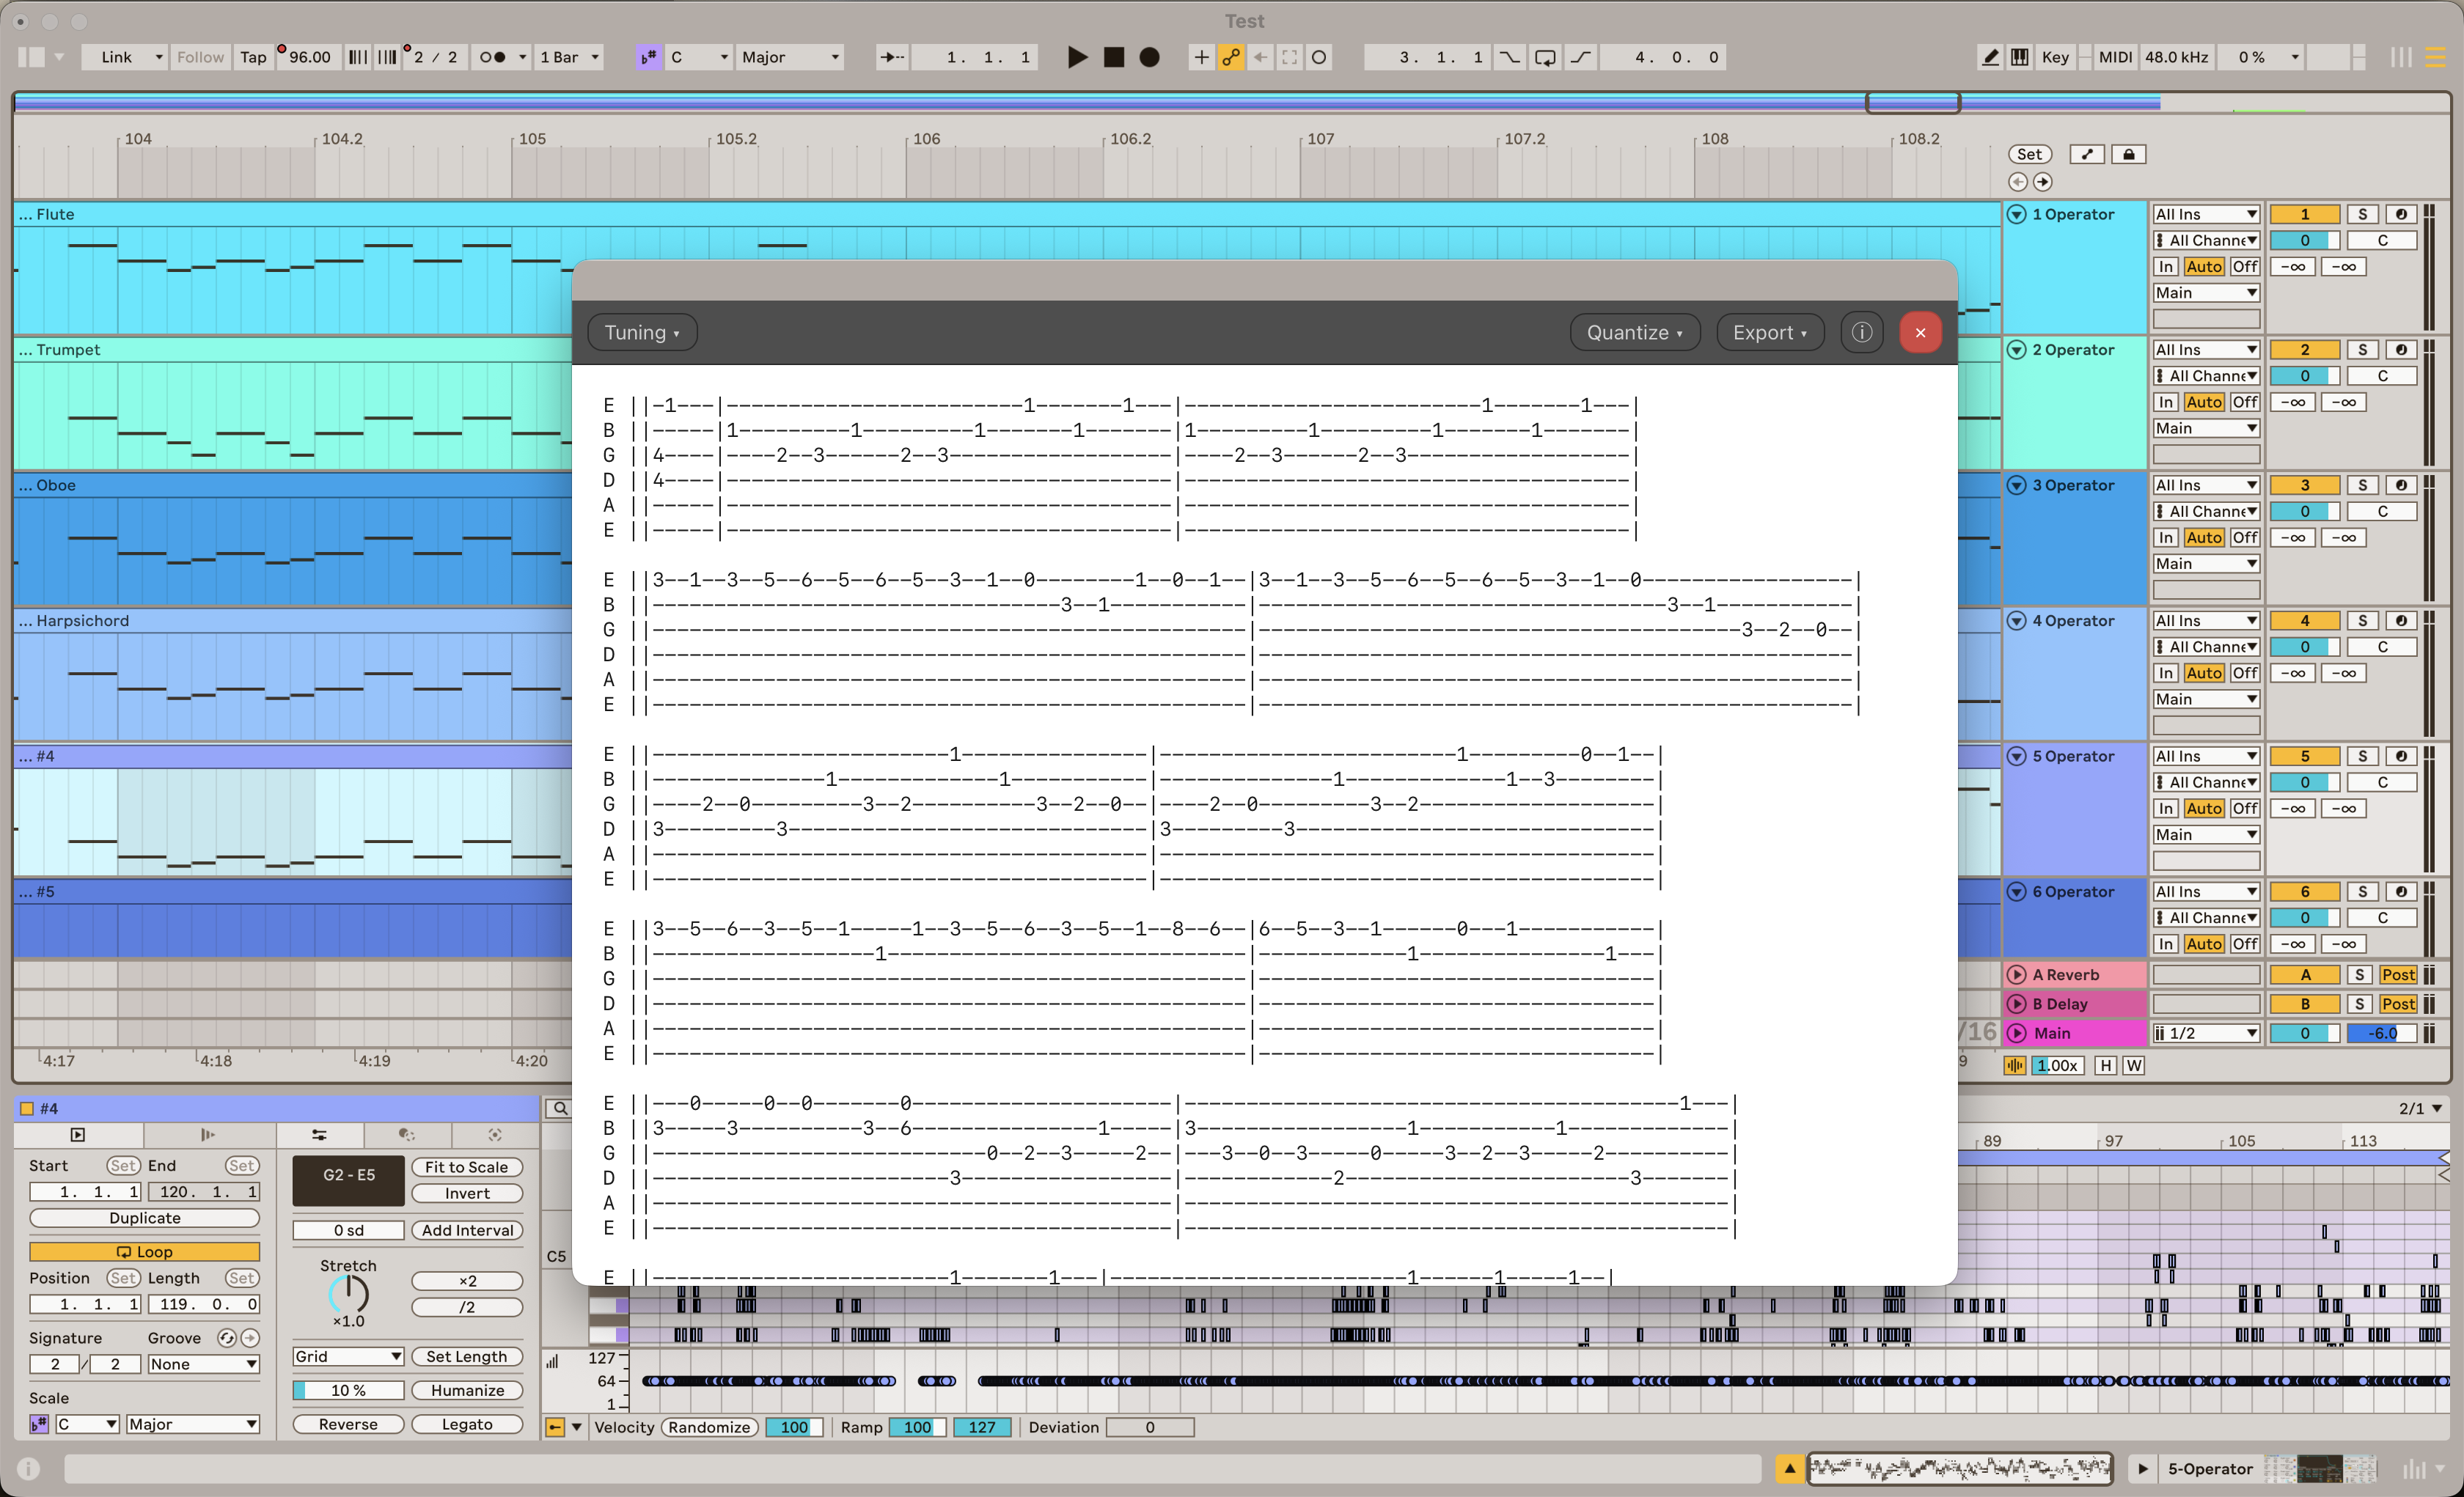Open the Tuning dropdown in dialog
The height and width of the screenshot is (1497, 2464).
642,333
